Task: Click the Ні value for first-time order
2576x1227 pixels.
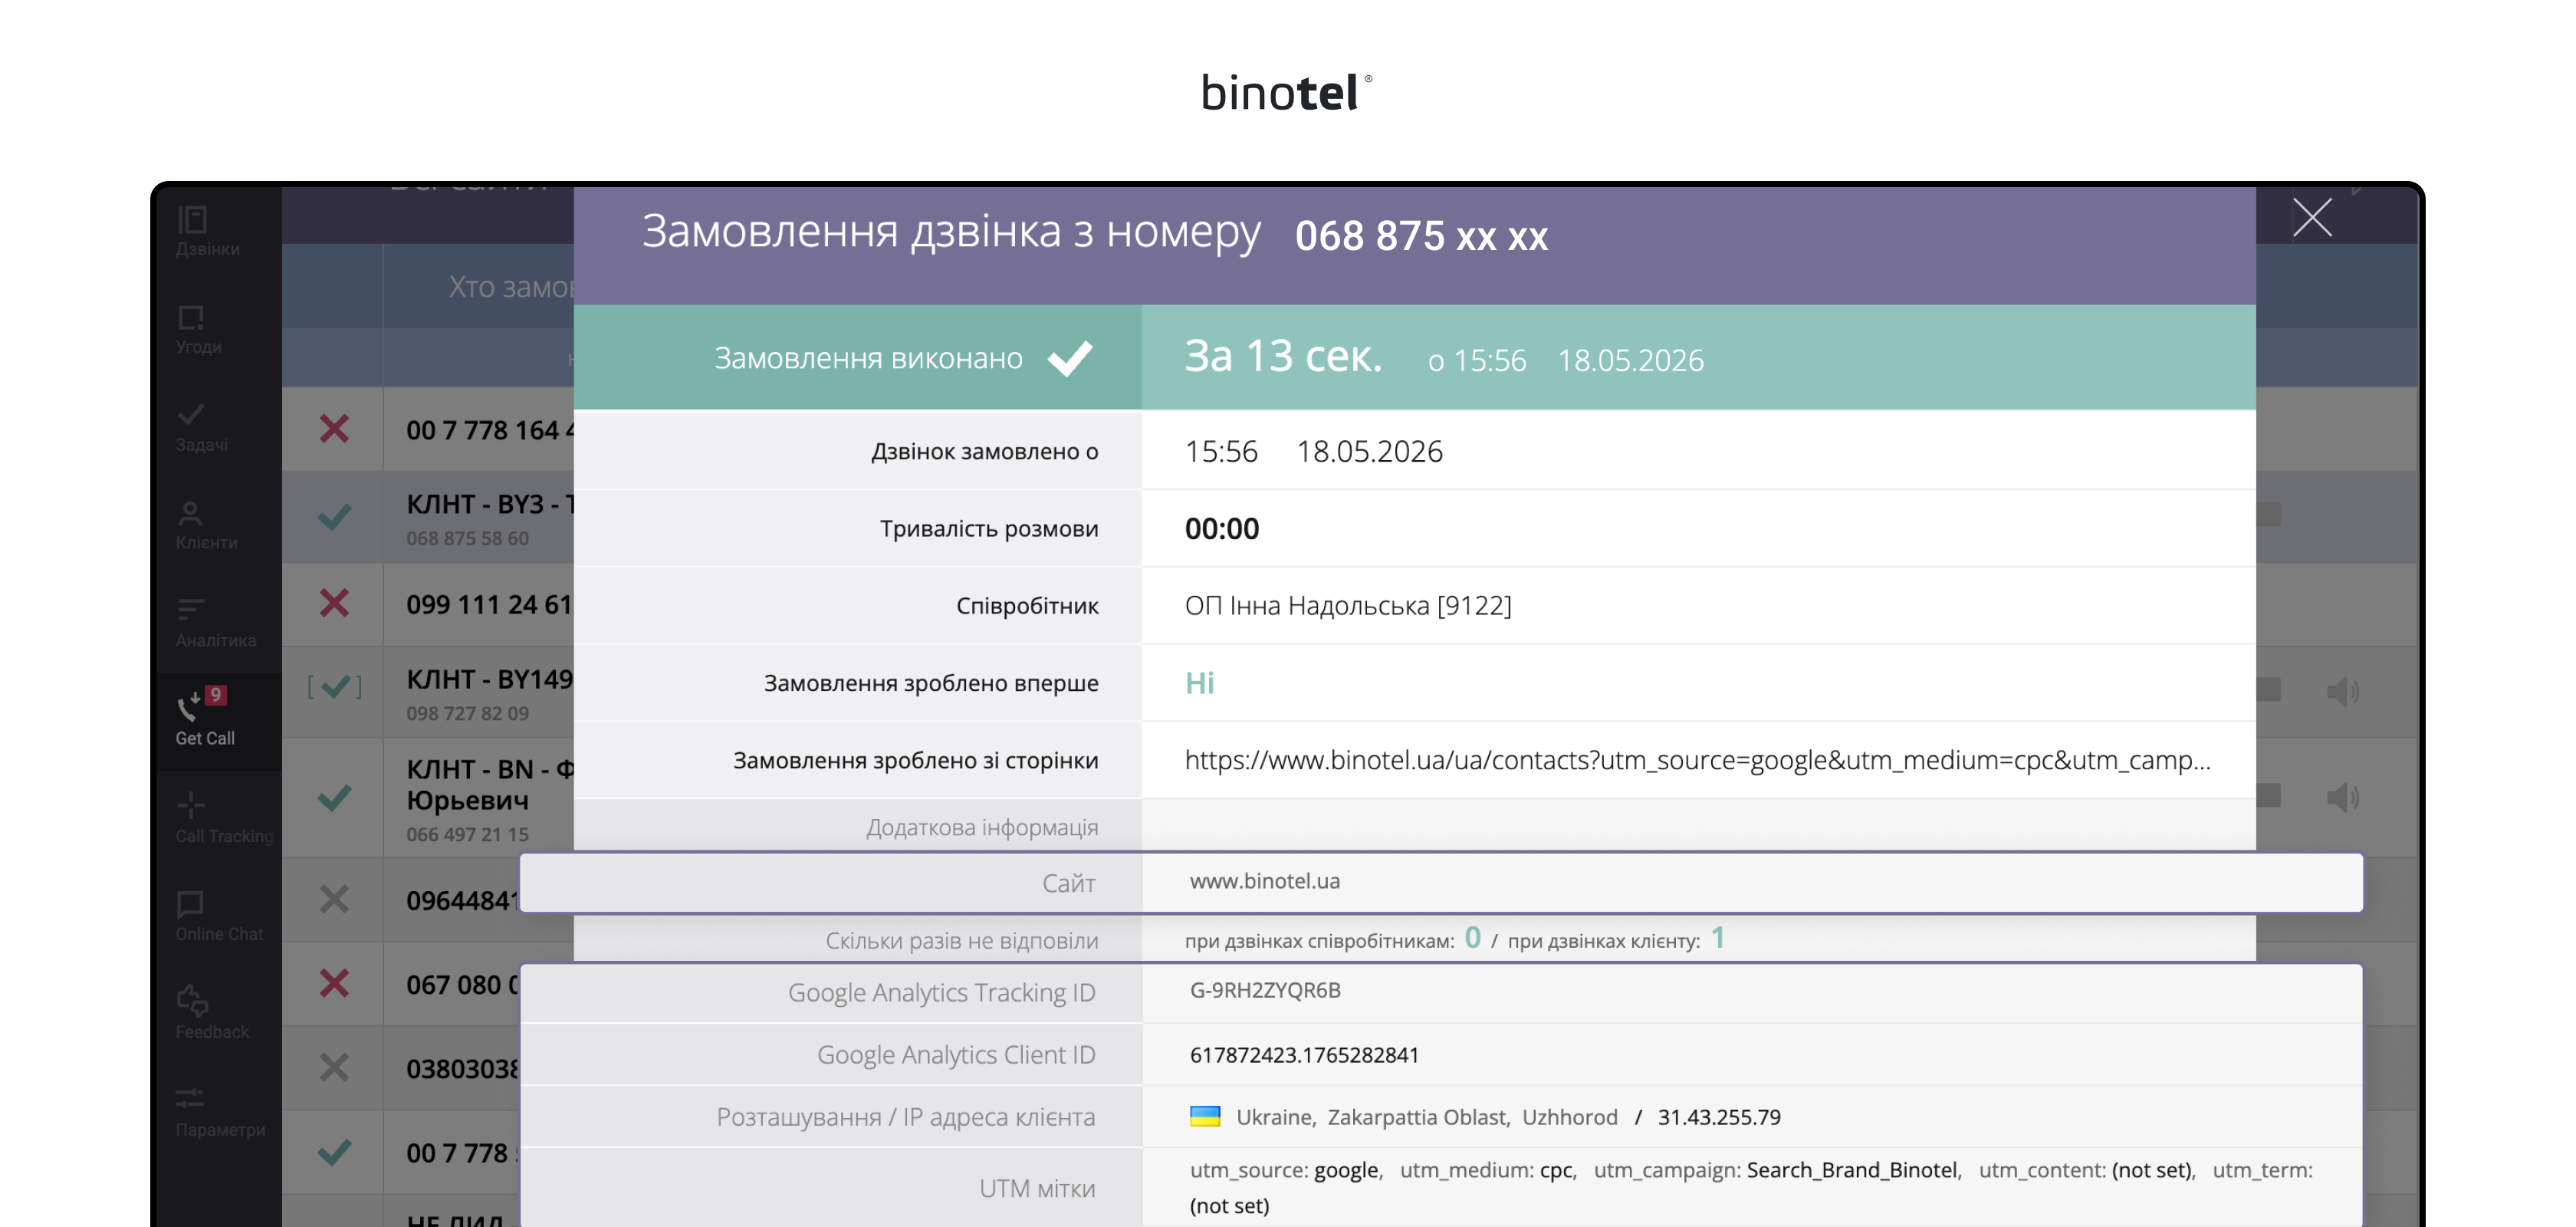Action: 1199,683
